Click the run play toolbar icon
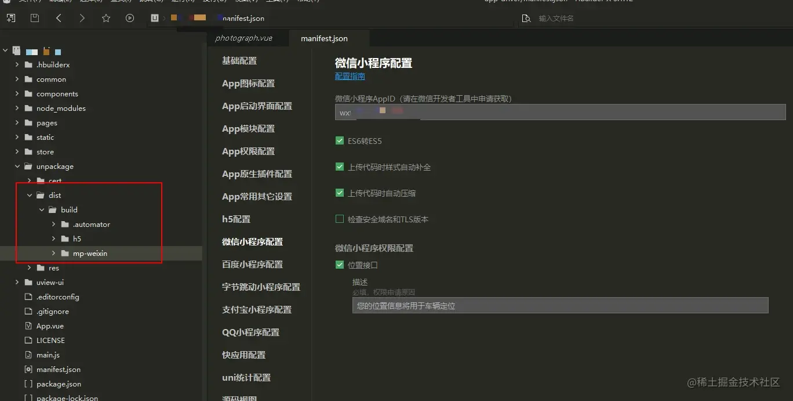 (x=130, y=18)
